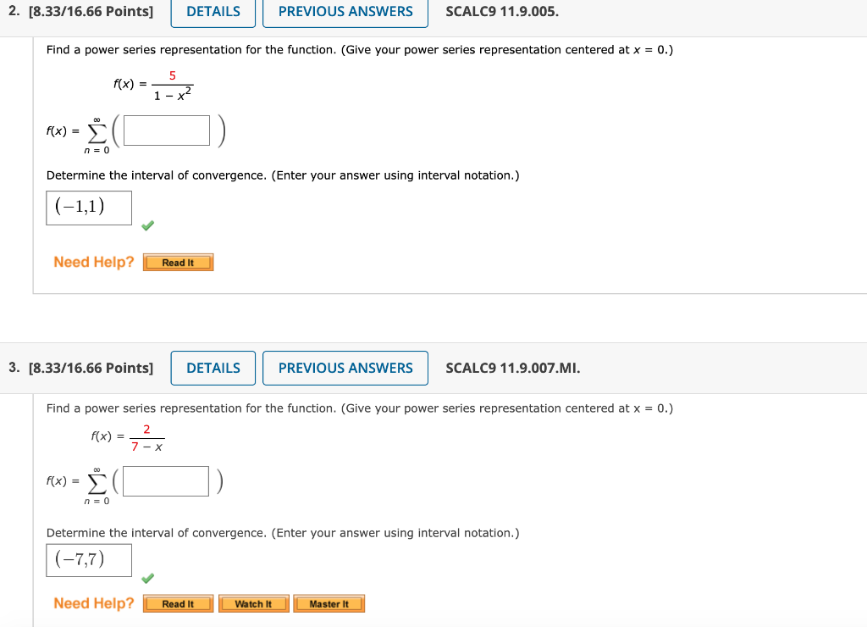Click the Need Help? label in question 2

click(x=93, y=262)
